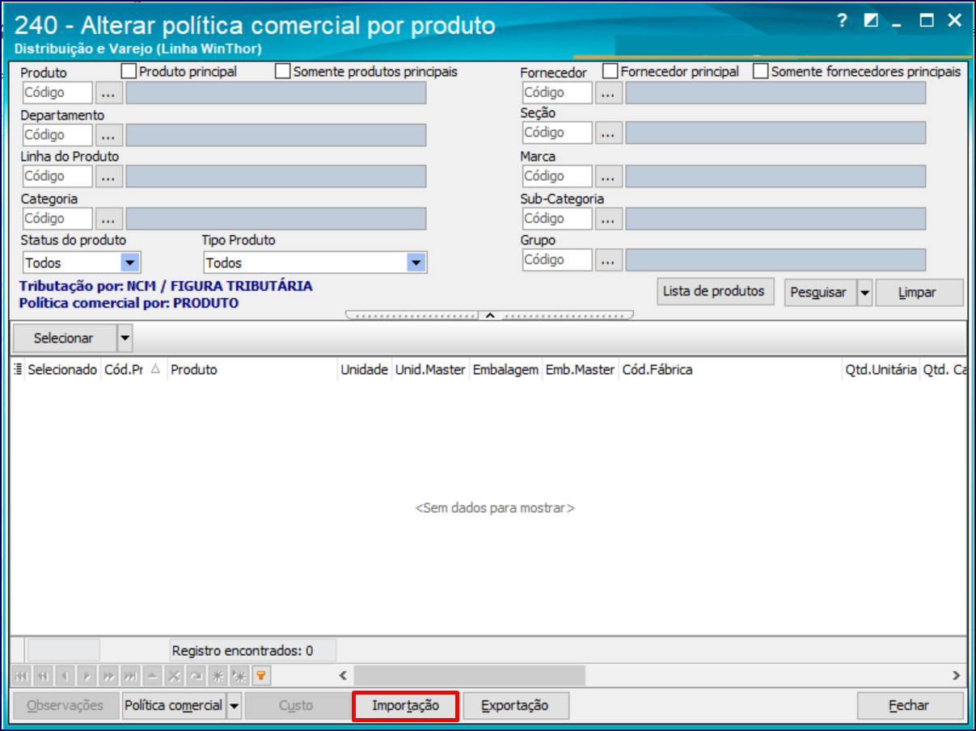Image resolution: width=976 pixels, height=731 pixels.
Task: Click the Qtd.Unitária column header
Action: [881, 370]
